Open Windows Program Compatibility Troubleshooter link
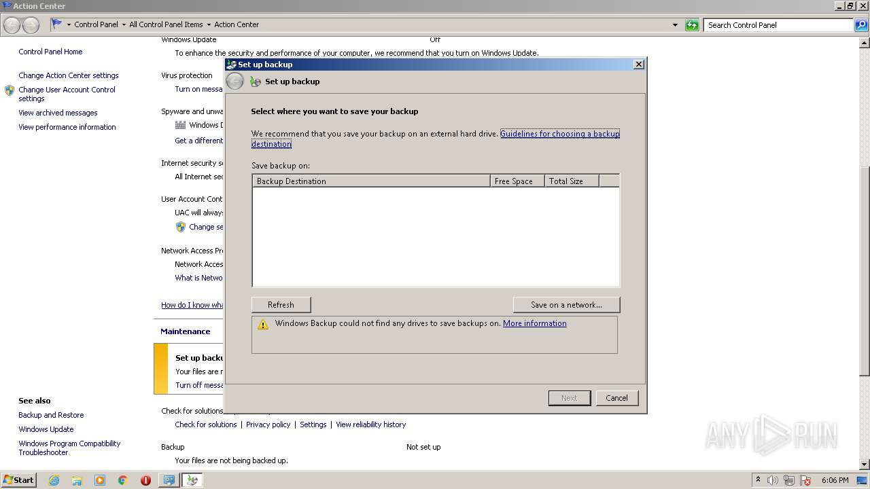 tap(69, 448)
